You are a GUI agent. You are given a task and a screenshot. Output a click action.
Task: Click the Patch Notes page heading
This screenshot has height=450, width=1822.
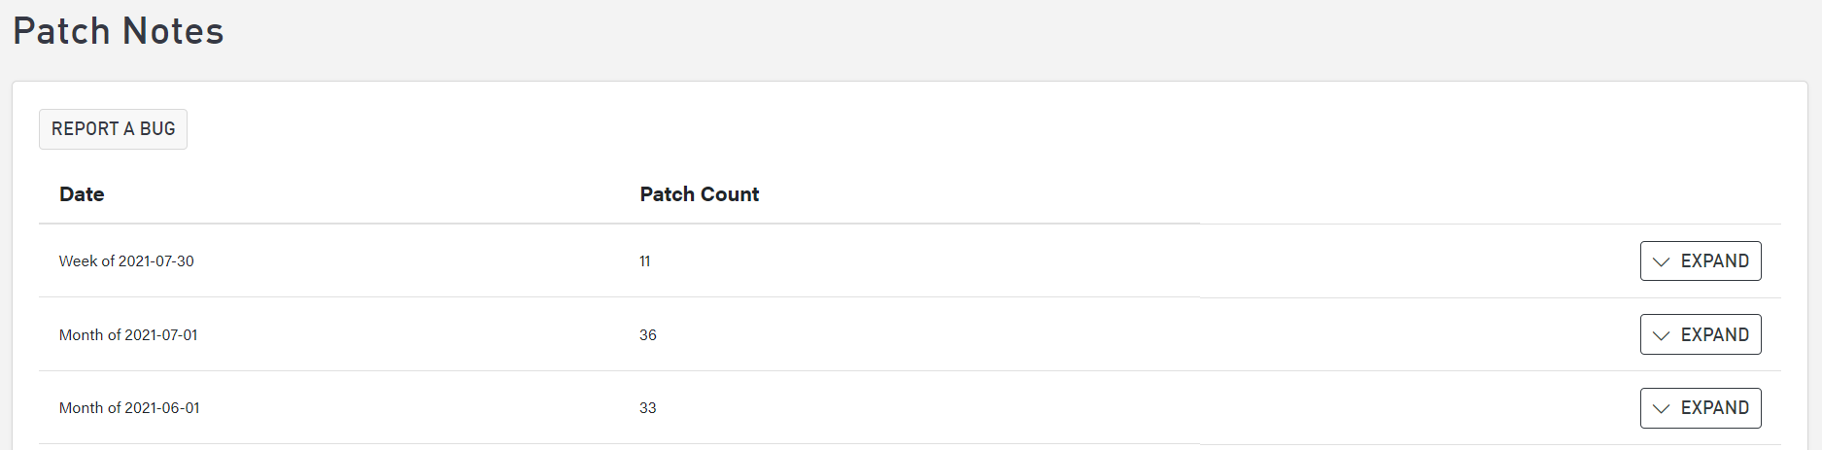[119, 31]
